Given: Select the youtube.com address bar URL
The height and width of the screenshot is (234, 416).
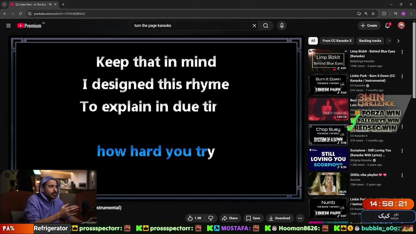Looking at the screenshot, I should [x=59, y=14].
